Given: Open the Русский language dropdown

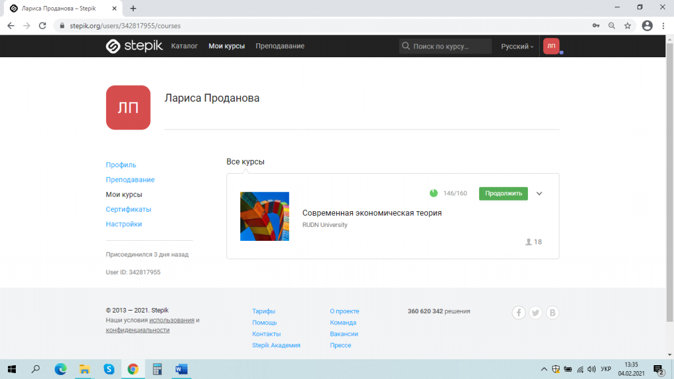Looking at the screenshot, I should click(x=517, y=46).
